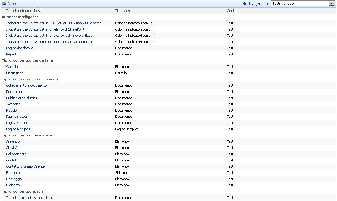Open the Collegamento list content type
The image size is (337, 201).
[16, 154]
